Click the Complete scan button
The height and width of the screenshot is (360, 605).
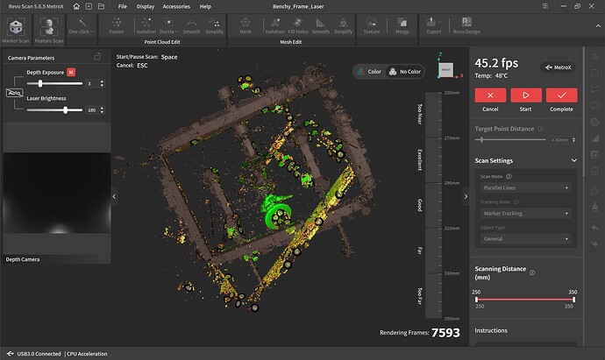point(562,95)
